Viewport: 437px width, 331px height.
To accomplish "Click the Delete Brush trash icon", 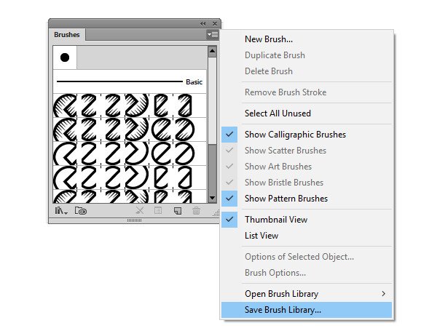I will coord(196,211).
